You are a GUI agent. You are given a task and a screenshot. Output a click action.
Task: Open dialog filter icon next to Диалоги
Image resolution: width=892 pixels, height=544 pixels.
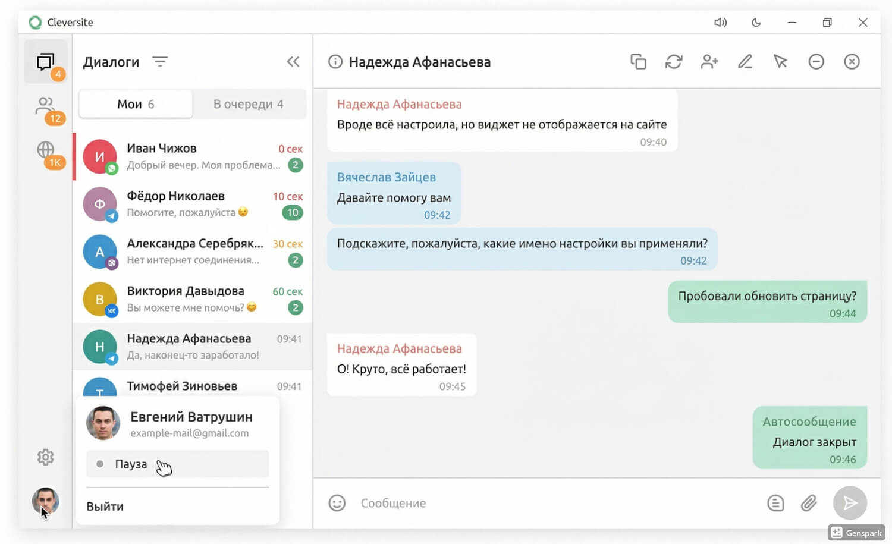click(x=159, y=62)
